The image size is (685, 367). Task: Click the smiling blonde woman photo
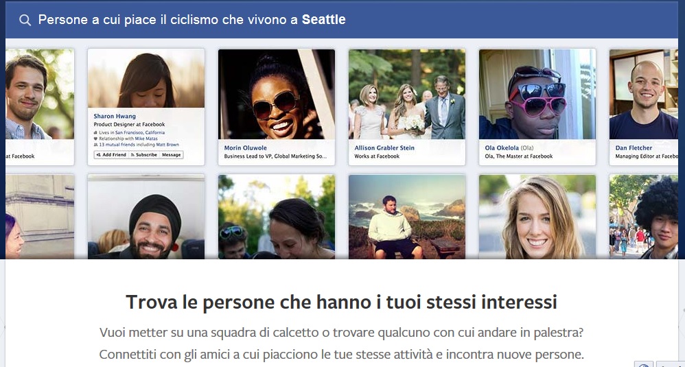pos(537,217)
